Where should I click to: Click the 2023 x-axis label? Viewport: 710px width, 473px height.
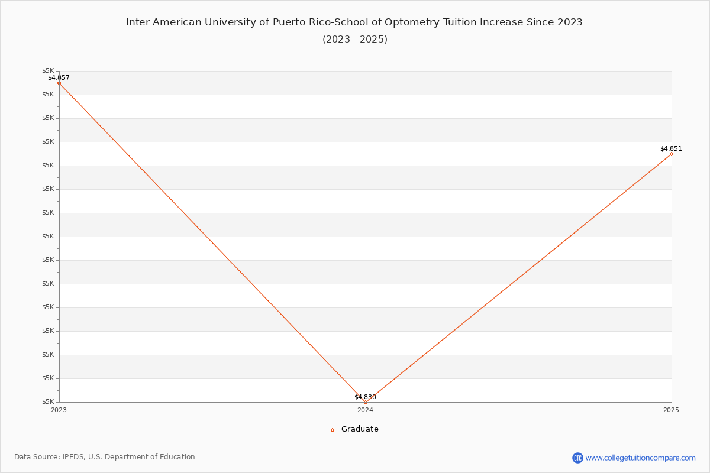pos(59,410)
